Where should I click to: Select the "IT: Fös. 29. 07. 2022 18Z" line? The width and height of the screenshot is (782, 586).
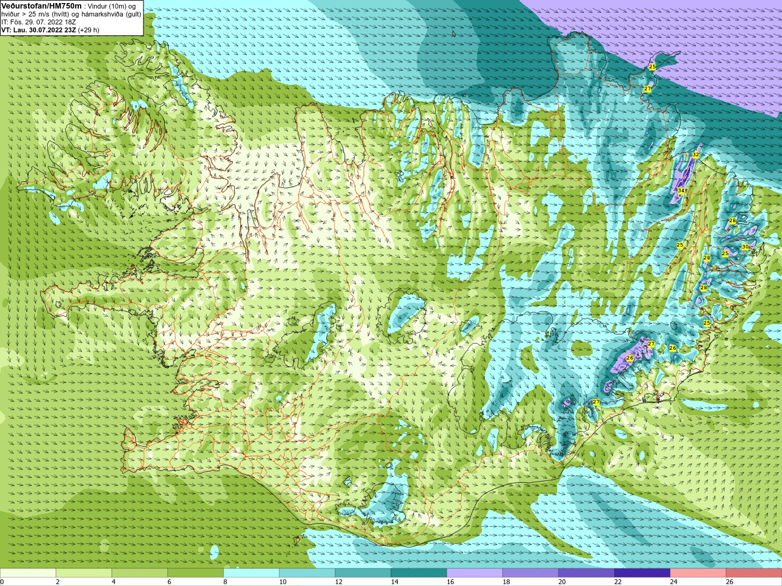pyautogui.click(x=38, y=21)
